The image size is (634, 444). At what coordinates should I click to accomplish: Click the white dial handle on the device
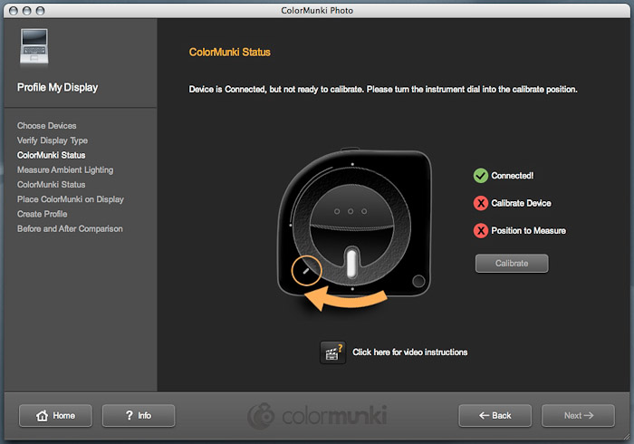pyautogui.click(x=351, y=263)
